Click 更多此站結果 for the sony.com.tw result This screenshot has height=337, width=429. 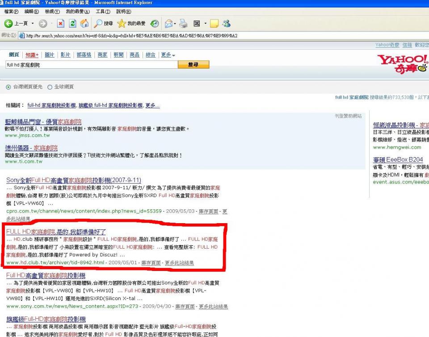[x=214, y=306]
